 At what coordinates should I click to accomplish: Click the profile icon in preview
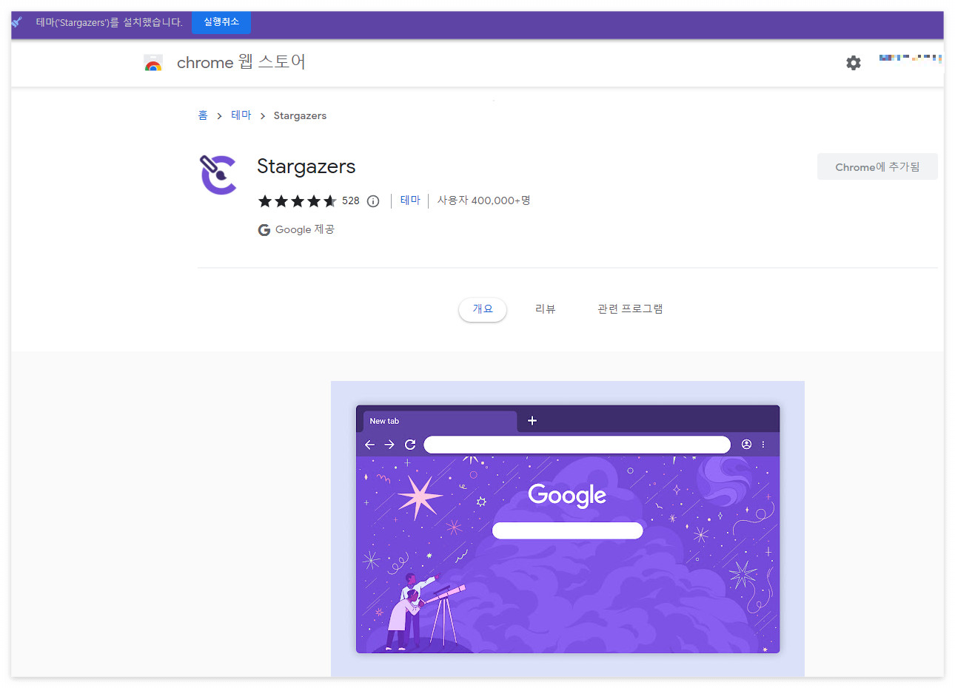pos(746,445)
